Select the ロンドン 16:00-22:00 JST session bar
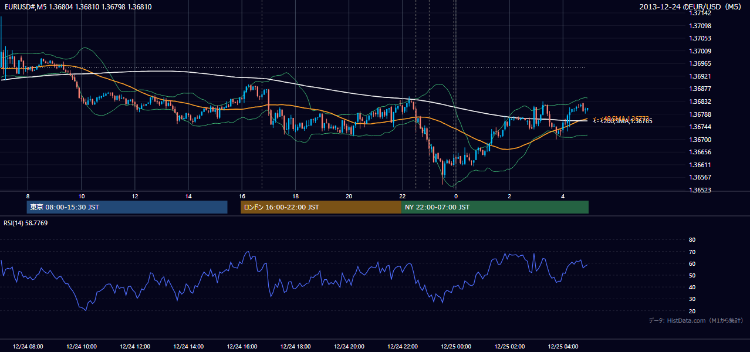 321,207
